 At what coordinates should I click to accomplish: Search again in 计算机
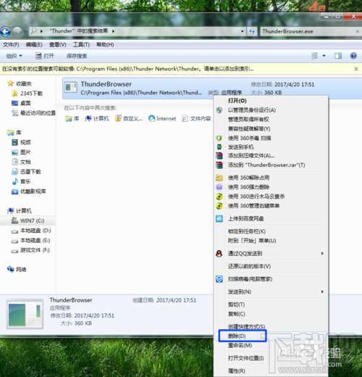[x=97, y=118]
